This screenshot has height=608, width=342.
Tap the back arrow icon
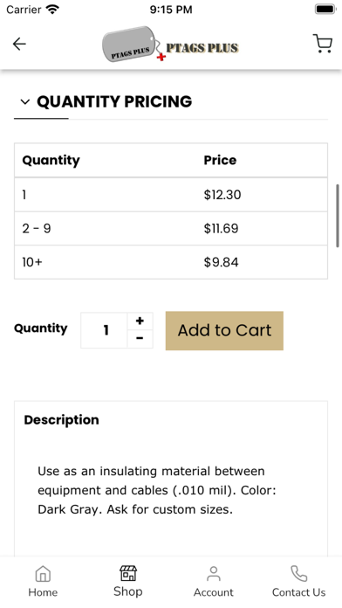tap(19, 44)
